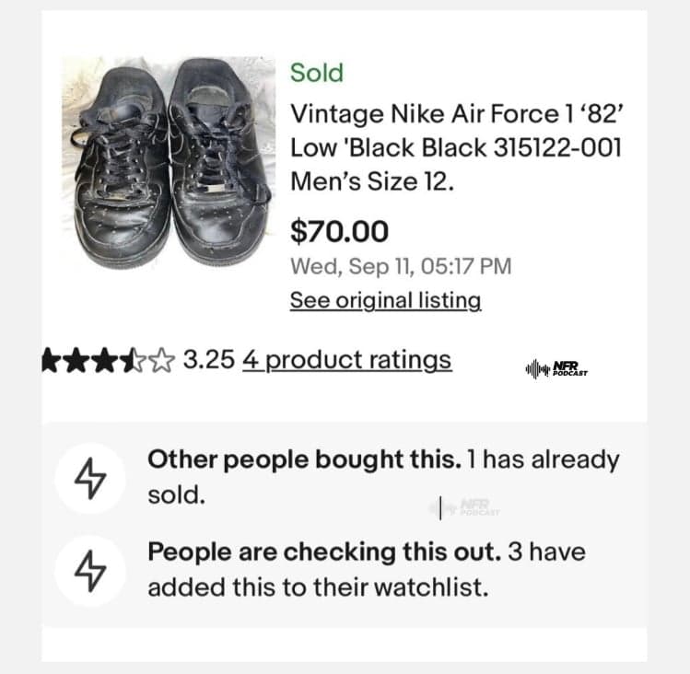Open the '4 product ratings' link
690x674 pixels.
point(346,359)
